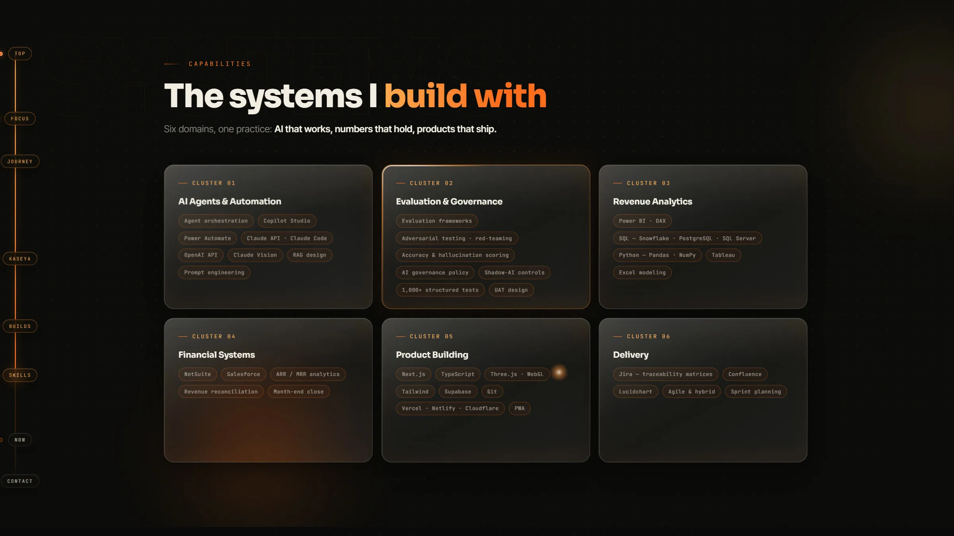Viewport: 954px width, 536px height.
Task: Click the Month-end close tag
Action: [299, 392]
